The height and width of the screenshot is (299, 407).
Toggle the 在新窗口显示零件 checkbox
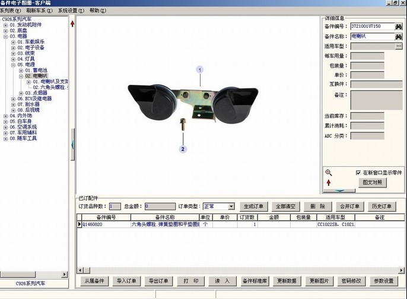[358, 173]
